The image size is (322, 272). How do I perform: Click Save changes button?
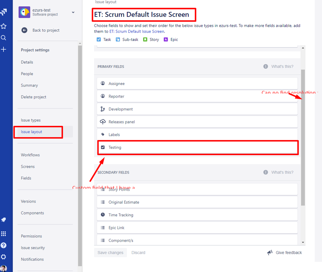110,252
